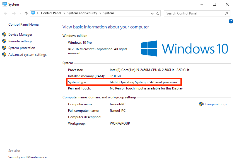This screenshot has height=165, width=234.
Task: Select System and Security in the breadcrumb
Action: coord(82,13)
